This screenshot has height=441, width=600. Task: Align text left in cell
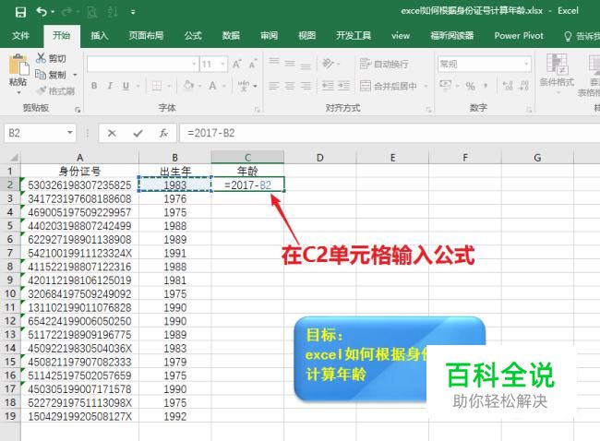273,86
